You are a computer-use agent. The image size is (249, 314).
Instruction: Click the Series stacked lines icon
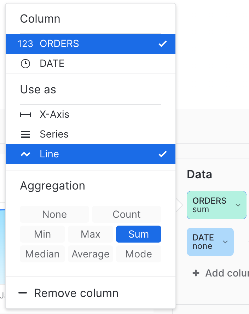pos(25,134)
